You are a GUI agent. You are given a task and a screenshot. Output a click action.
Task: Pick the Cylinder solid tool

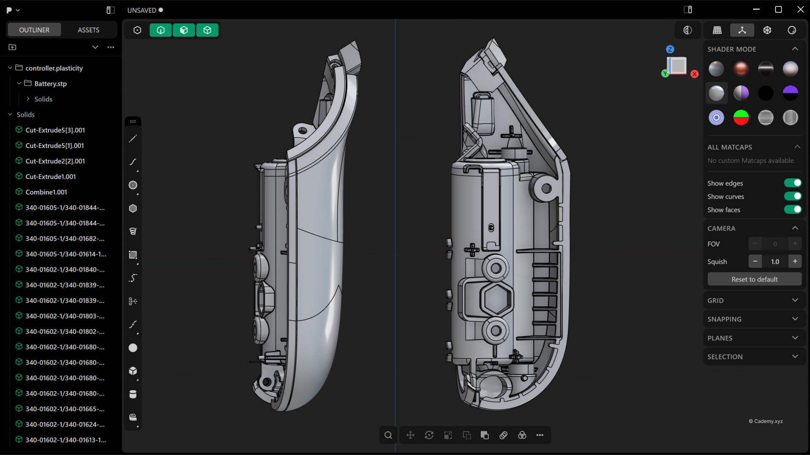click(x=133, y=394)
